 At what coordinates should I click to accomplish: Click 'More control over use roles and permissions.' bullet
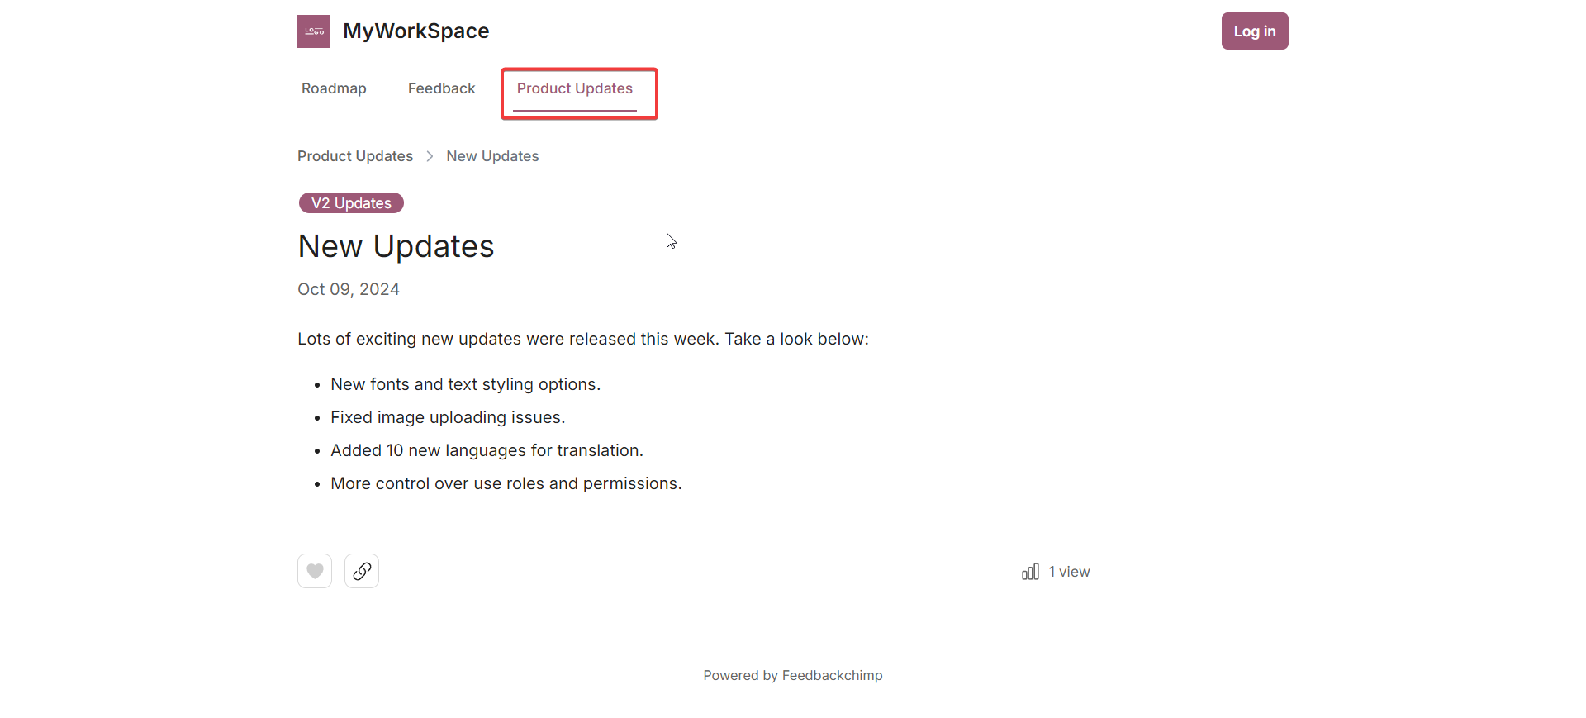(x=506, y=483)
